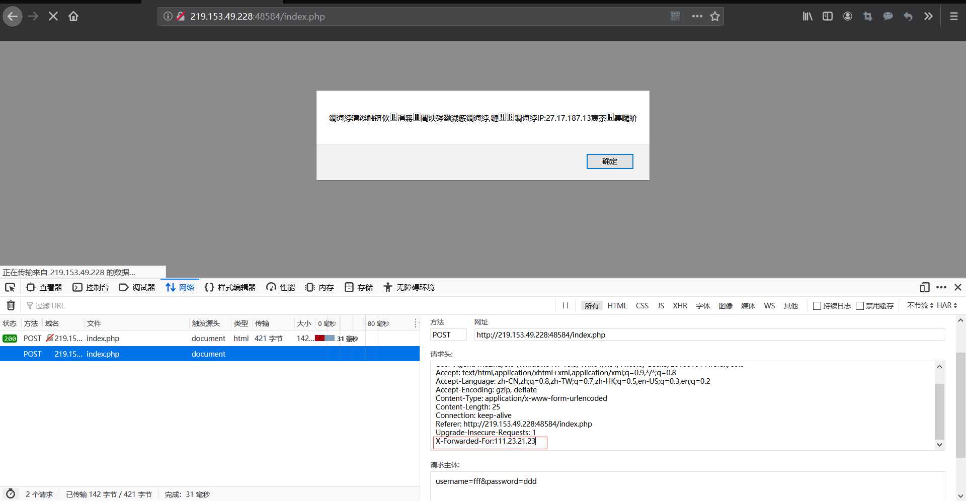Toggle the 字体 request filter
Image resolution: width=966 pixels, height=501 pixels.
pos(703,305)
